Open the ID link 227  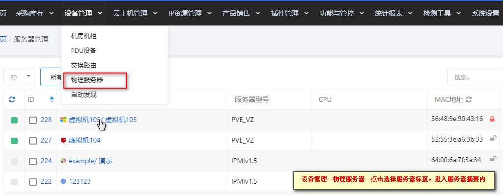click(46, 140)
